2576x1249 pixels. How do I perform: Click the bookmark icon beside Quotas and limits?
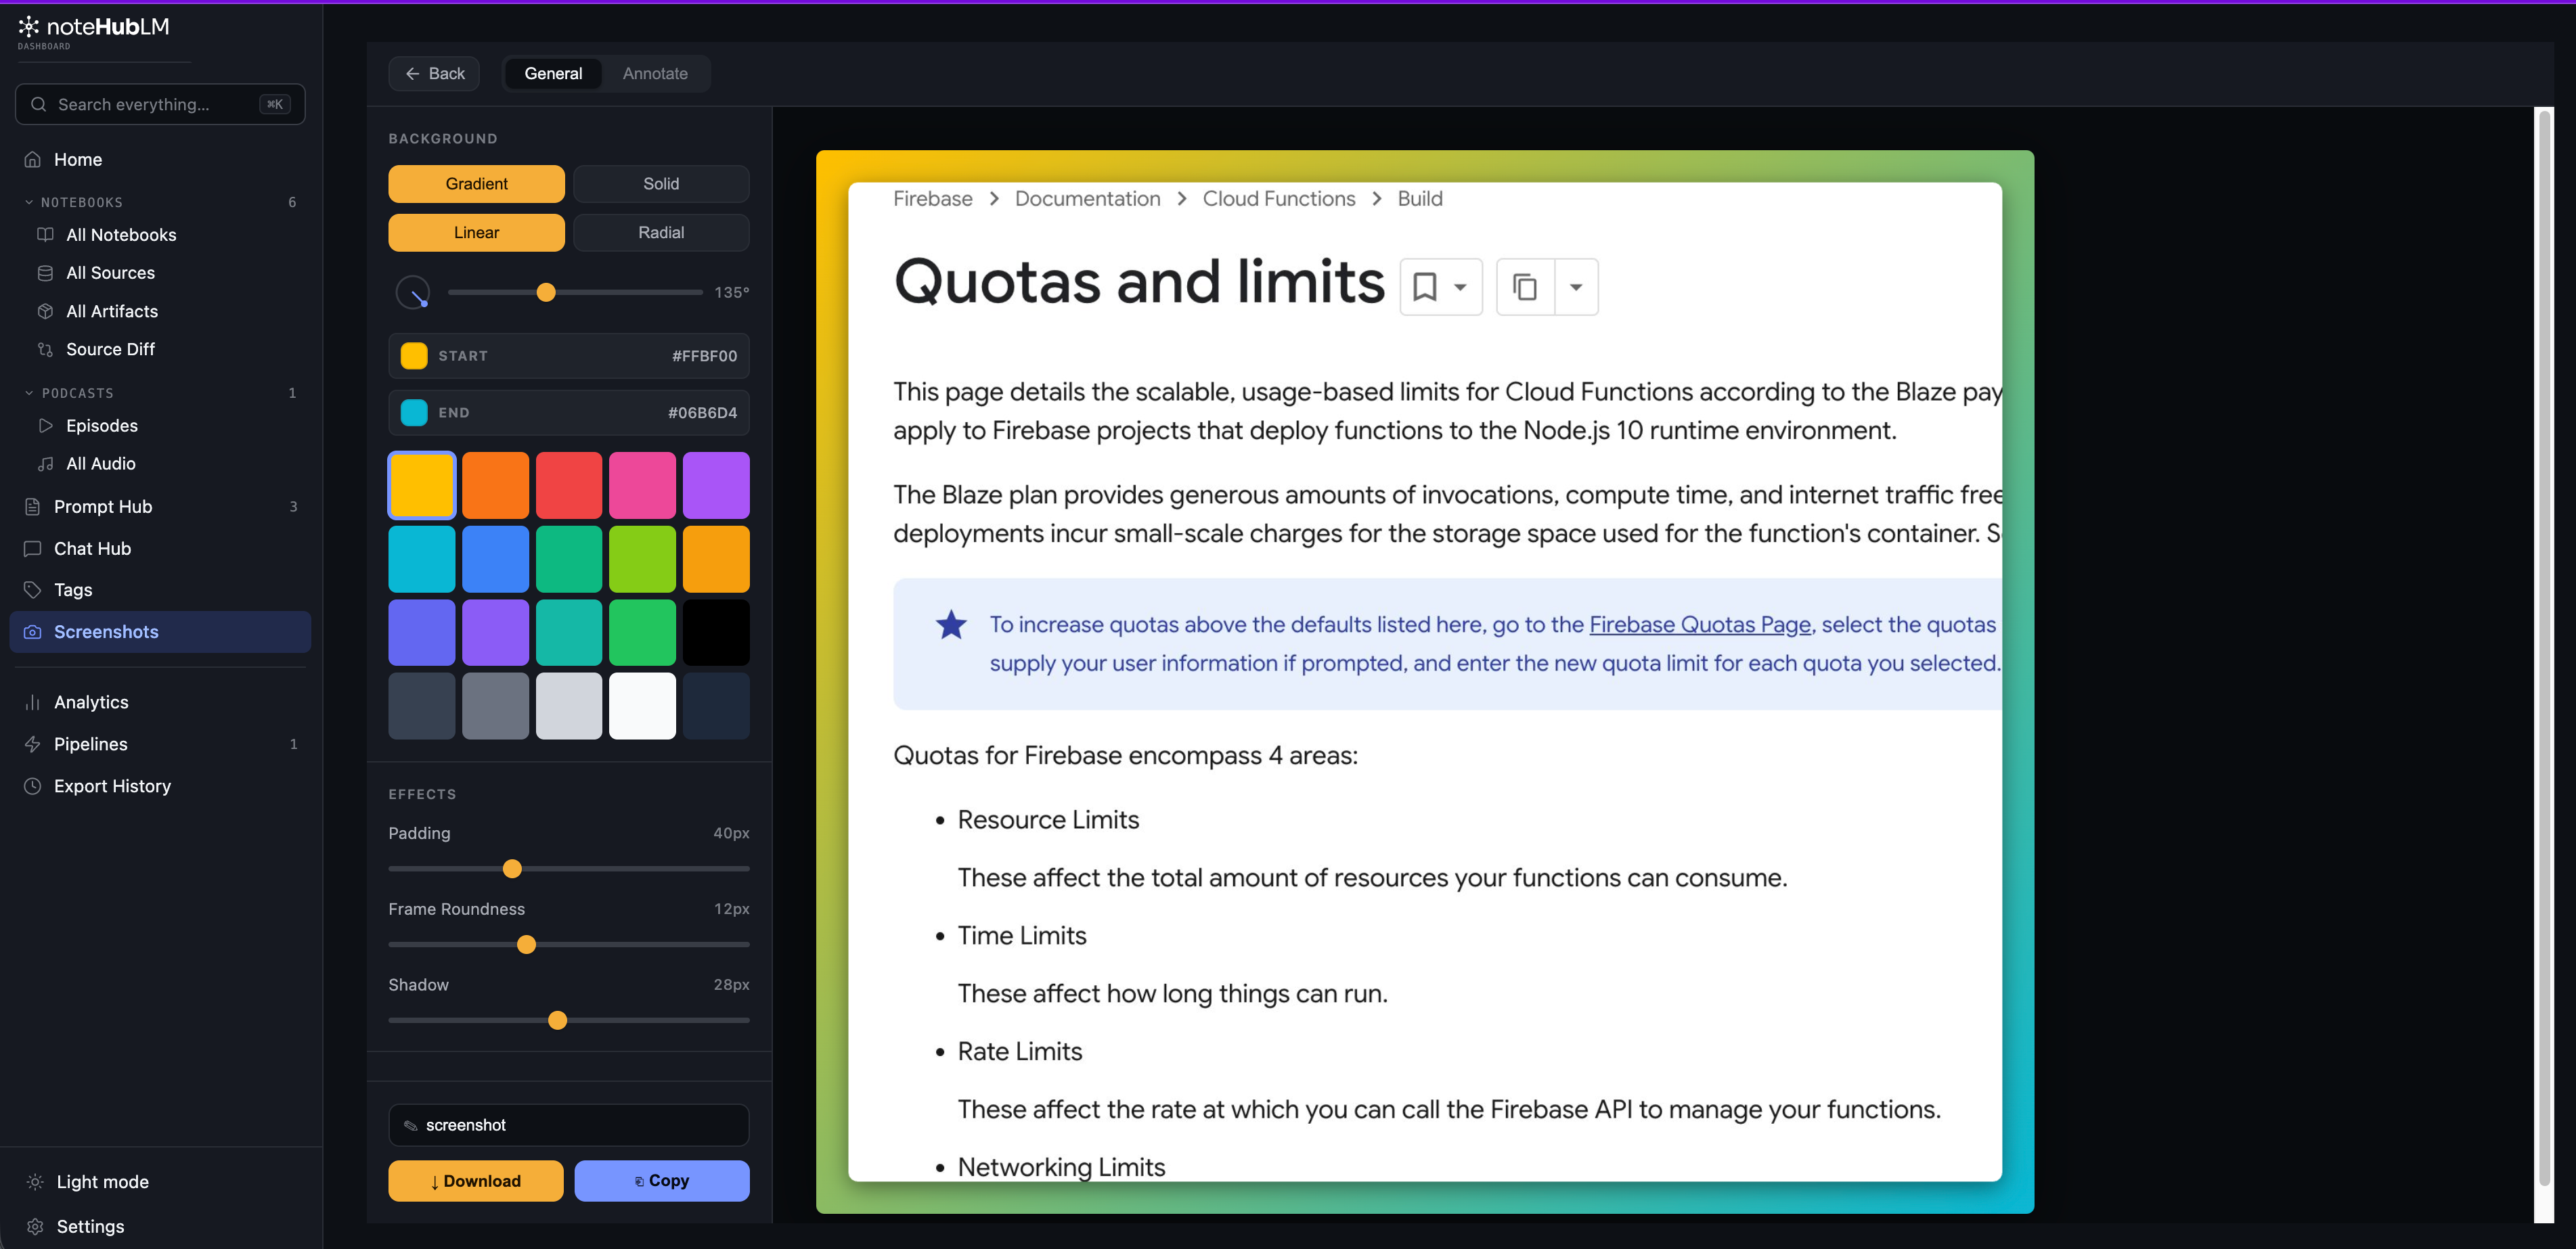1425,287
